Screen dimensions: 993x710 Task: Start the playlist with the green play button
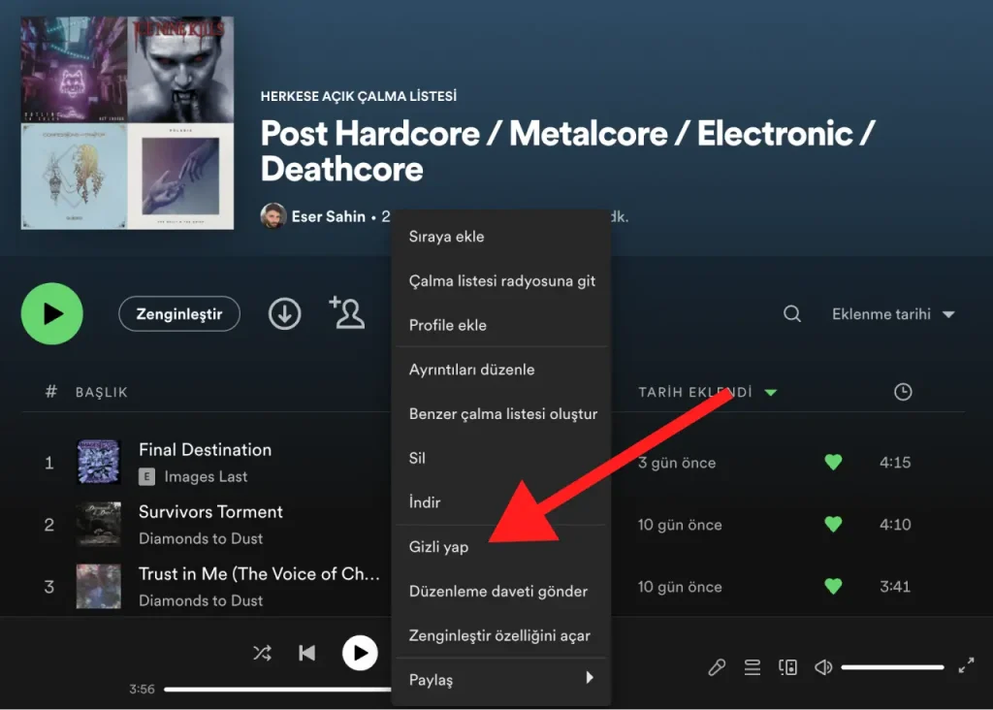52,313
